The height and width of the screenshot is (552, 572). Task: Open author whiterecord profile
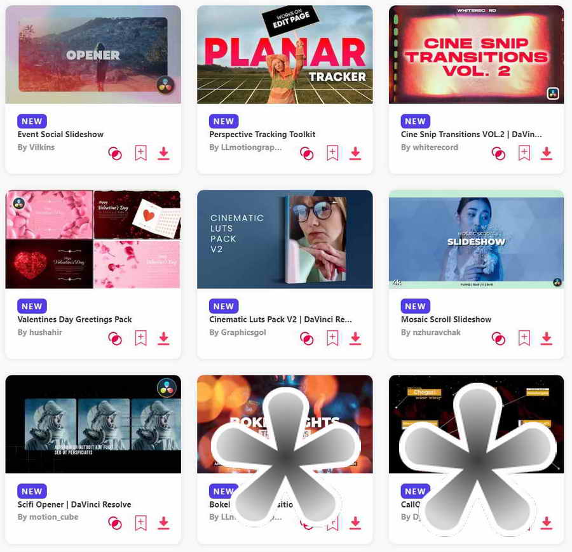430,147
